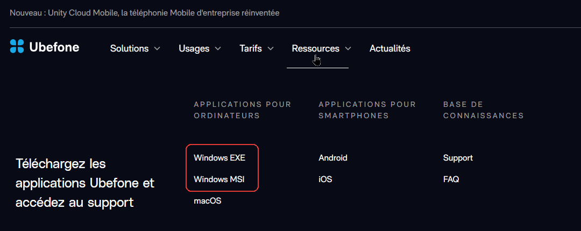This screenshot has height=231, width=581.
Task: Collapse the Ressources chevron arrow
Action: point(348,48)
